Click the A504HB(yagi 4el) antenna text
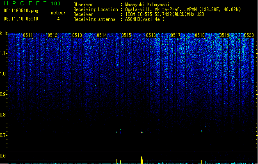 (x=145, y=19)
